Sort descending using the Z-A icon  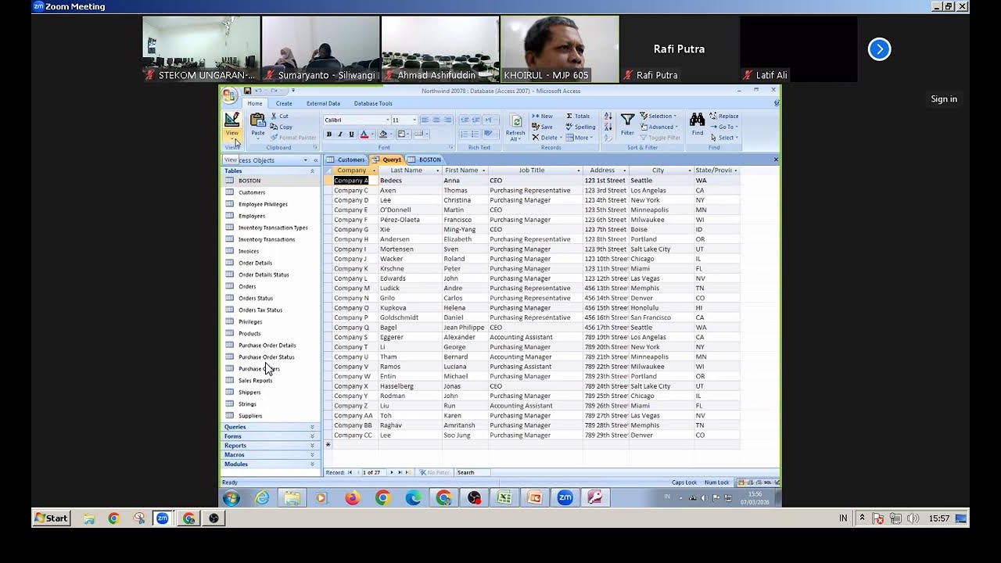(x=608, y=127)
